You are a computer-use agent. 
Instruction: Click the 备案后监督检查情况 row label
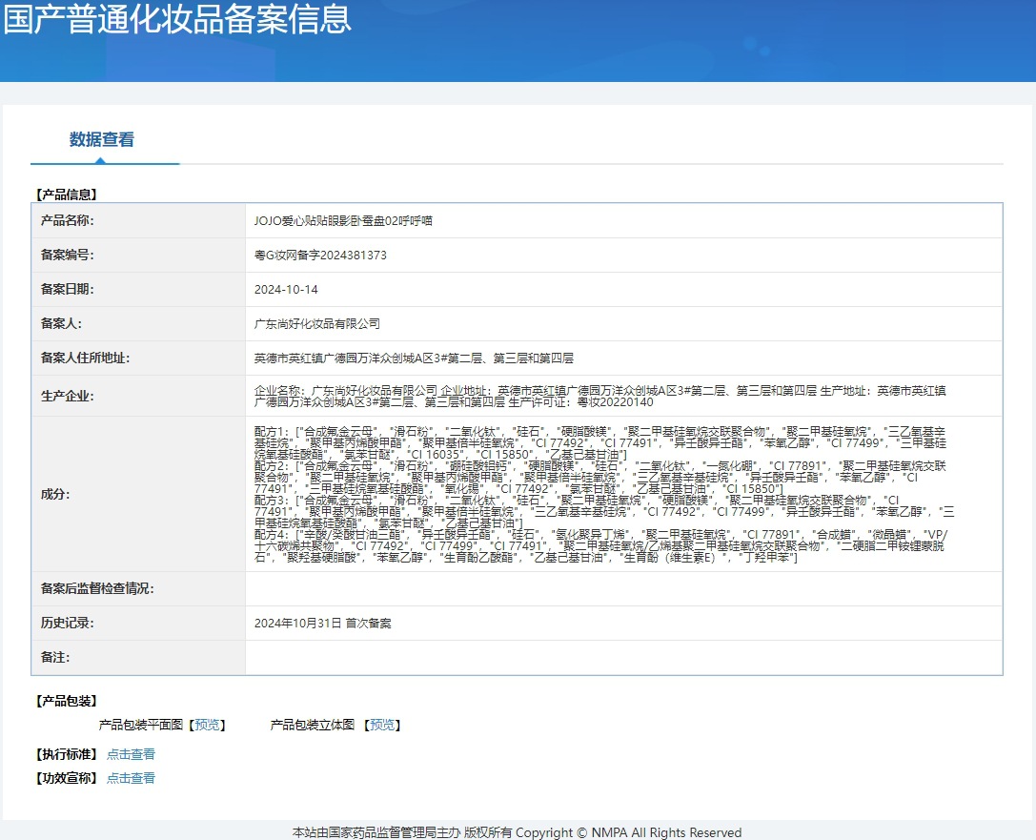coord(97,589)
